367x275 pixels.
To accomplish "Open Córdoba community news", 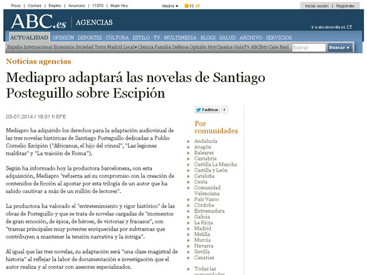I will [204, 205].
